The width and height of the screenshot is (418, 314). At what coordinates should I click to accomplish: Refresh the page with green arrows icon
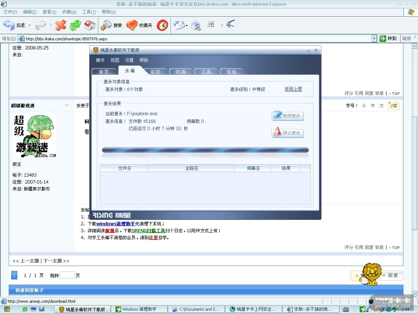click(x=75, y=25)
